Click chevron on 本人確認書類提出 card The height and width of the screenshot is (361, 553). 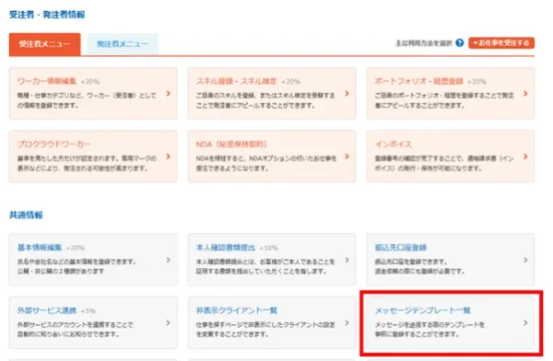click(x=347, y=260)
